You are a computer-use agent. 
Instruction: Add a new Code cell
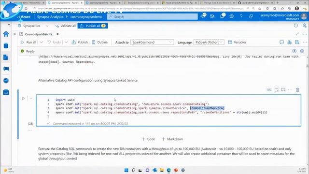148,139
